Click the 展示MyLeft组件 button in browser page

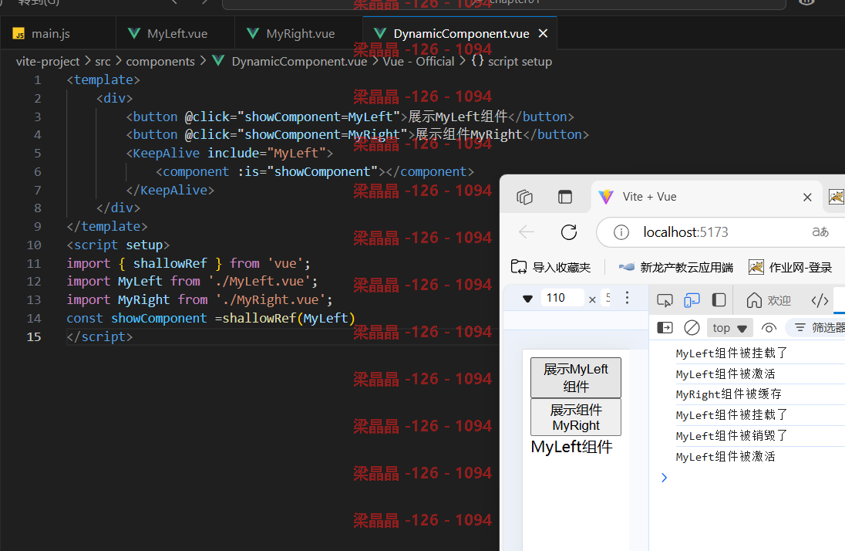[576, 378]
